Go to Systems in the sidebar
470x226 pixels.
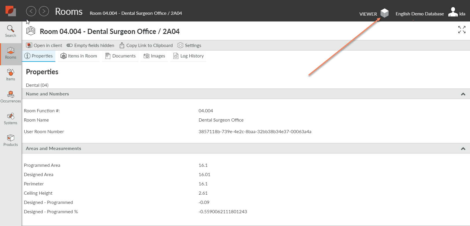(11, 119)
